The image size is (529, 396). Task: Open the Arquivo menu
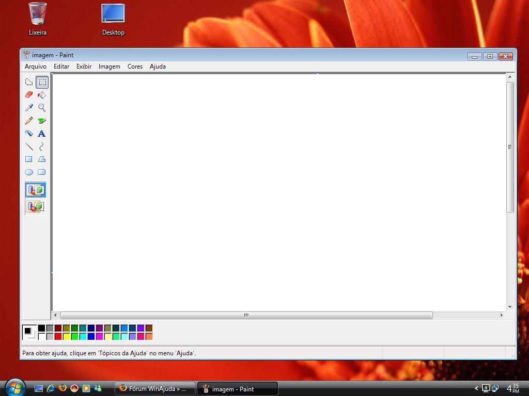(36, 67)
